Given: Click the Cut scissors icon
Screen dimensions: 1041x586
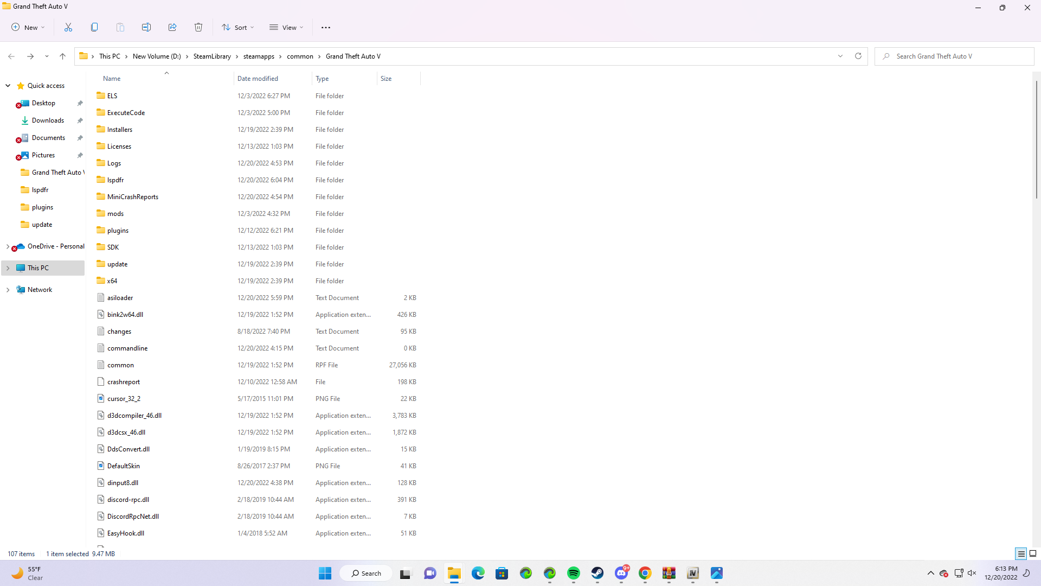Looking at the screenshot, I should (x=68, y=27).
